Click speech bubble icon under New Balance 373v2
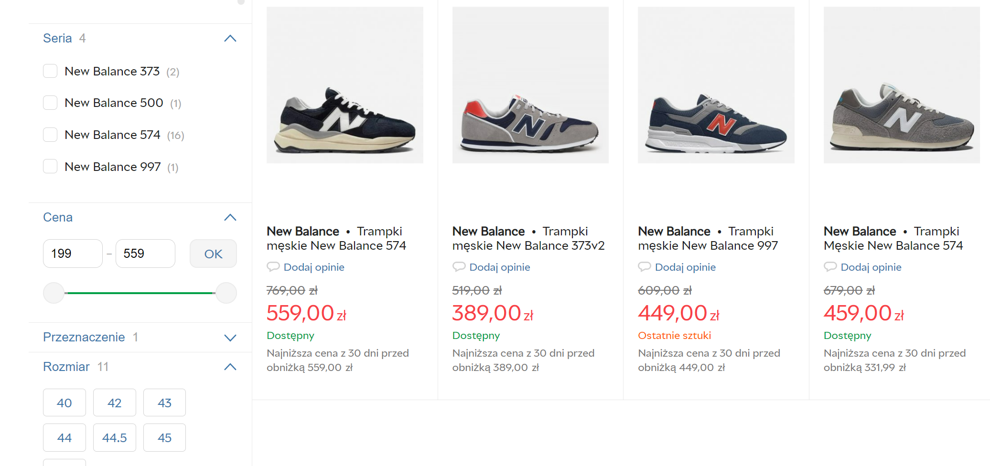The width and height of the screenshot is (990, 466). 459,266
